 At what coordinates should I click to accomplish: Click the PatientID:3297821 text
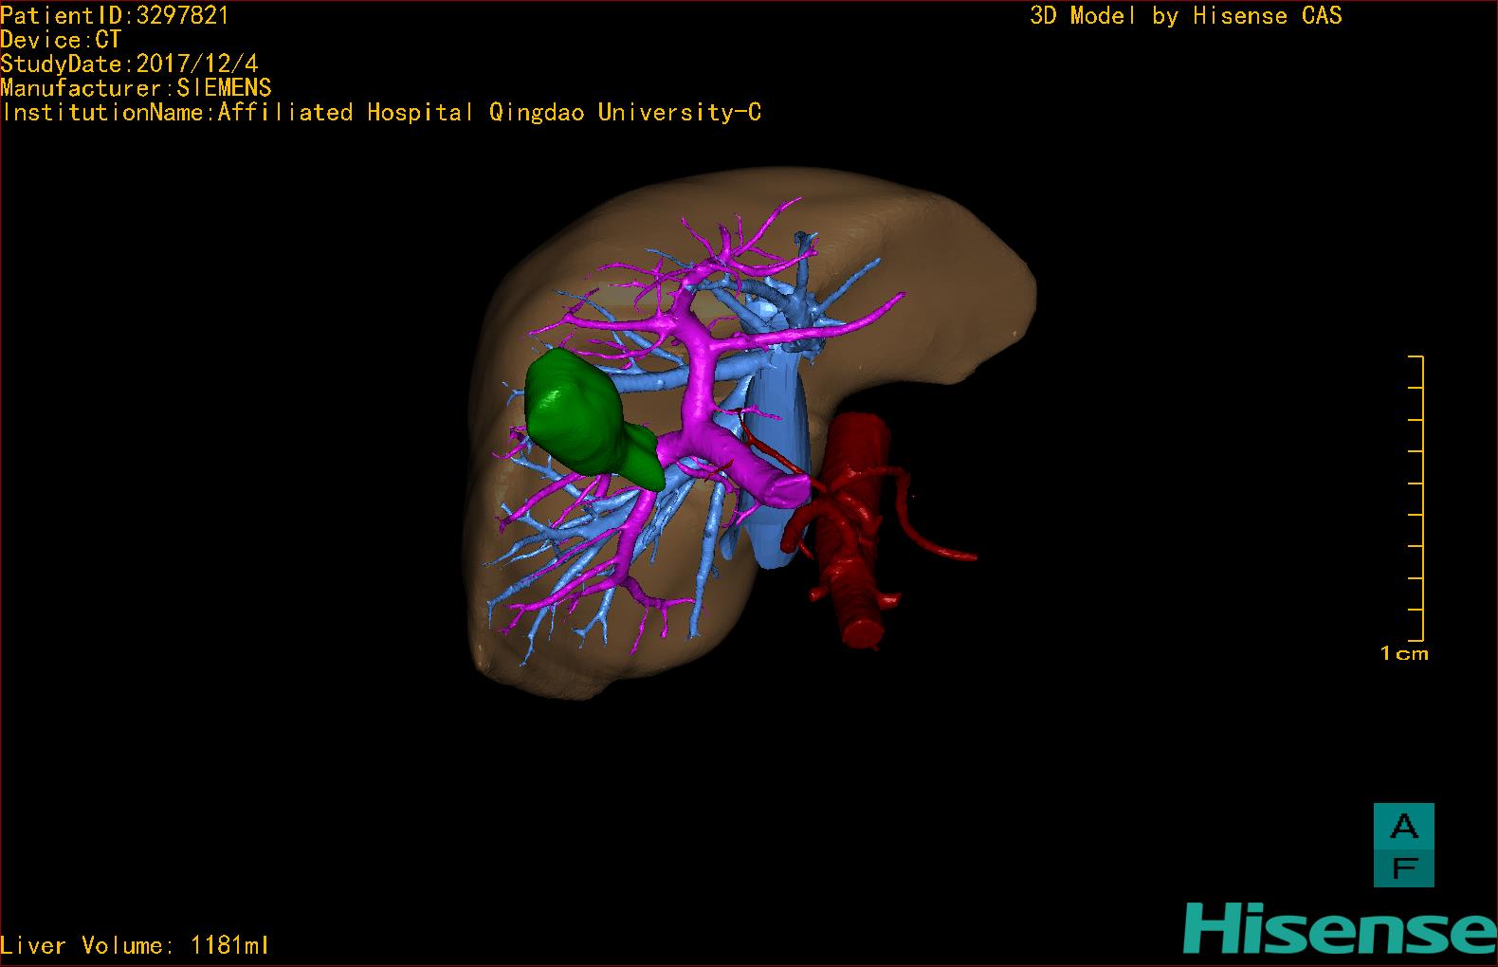(115, 15)
